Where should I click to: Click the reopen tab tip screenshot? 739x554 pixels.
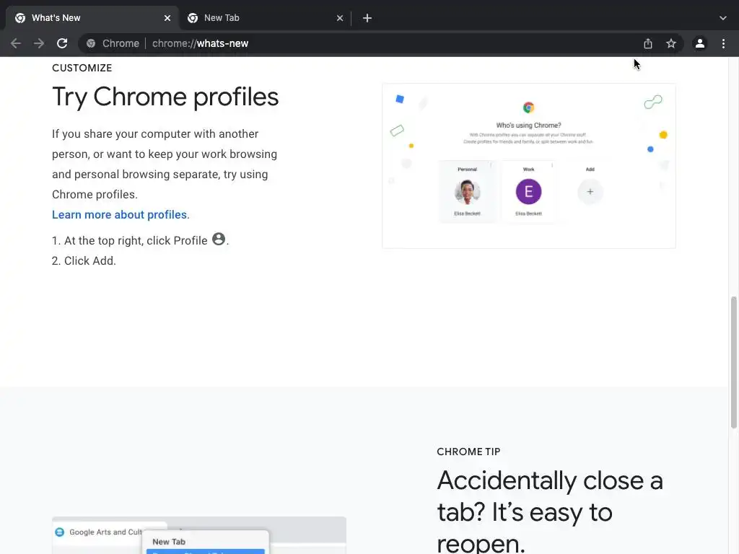click(198, 535)
